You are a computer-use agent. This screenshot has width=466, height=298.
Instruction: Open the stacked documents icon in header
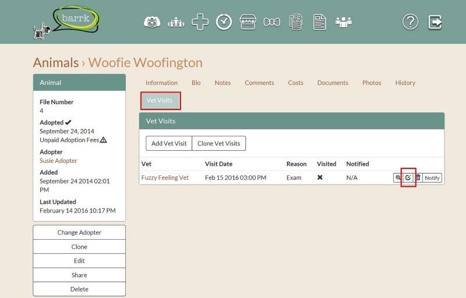click(x=296, y=22)
